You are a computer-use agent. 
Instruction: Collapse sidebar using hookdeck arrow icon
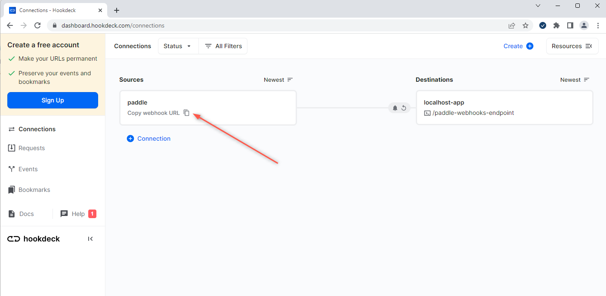tap(90, 239)
